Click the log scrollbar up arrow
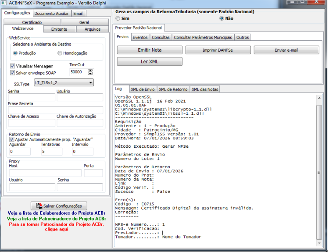 319,98
